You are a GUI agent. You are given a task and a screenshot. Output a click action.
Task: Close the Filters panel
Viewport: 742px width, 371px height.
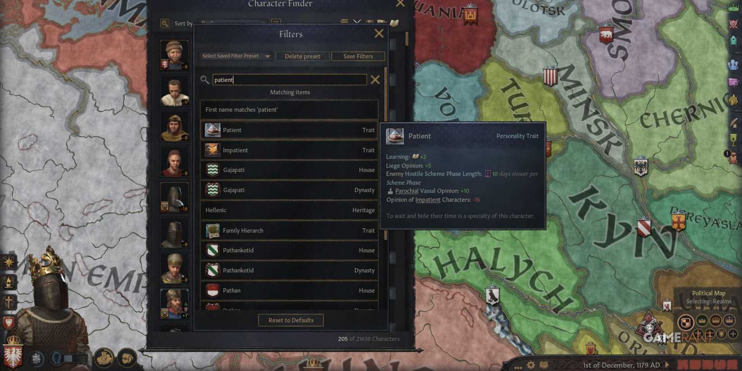379,34
